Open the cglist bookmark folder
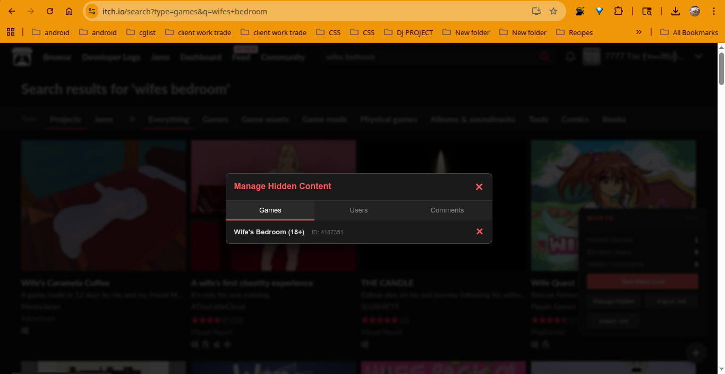Screen dimensions: 725x374 (141, 32)
